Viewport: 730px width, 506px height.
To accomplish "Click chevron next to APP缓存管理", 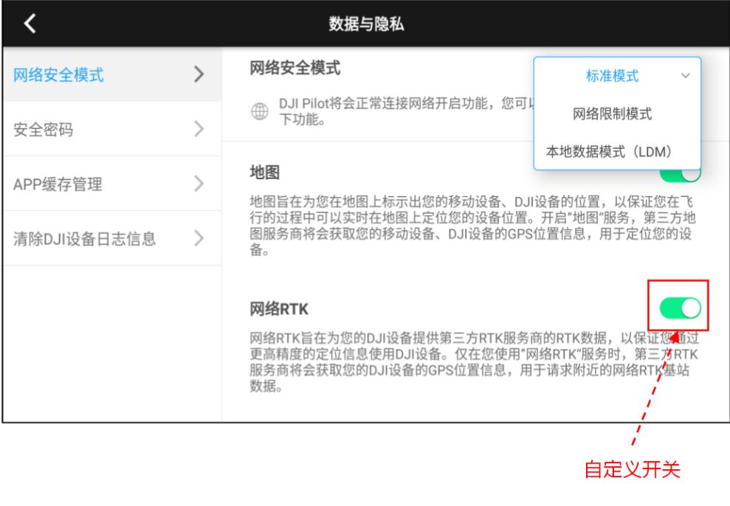I will pyautogui.click(x=199, y=184).
